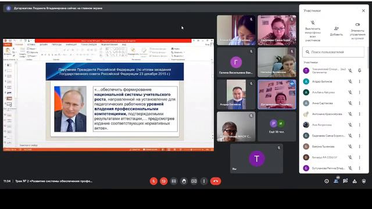This screenshot has height=209, width=372.
Task: Click Добавить to add people
Action: pos(336,31)
